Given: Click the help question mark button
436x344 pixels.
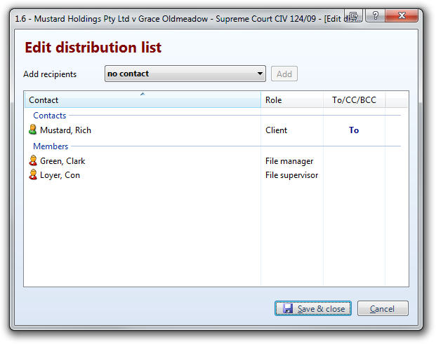Looking at the screenshot, I should point(375,15).
